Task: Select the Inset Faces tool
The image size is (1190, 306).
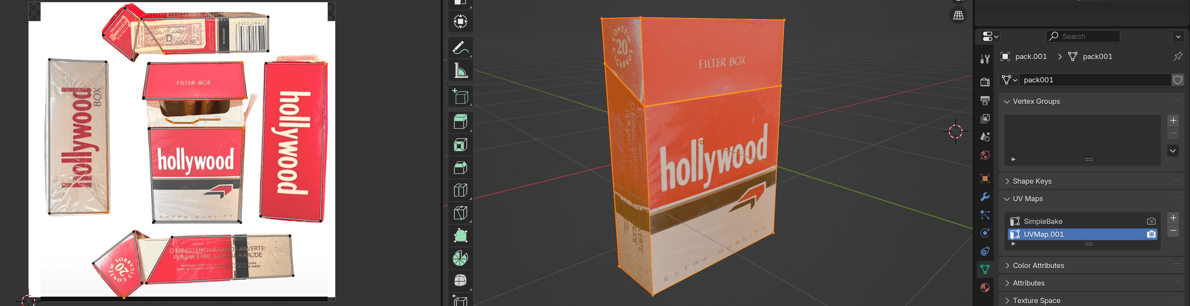Action: pos(460,145)
